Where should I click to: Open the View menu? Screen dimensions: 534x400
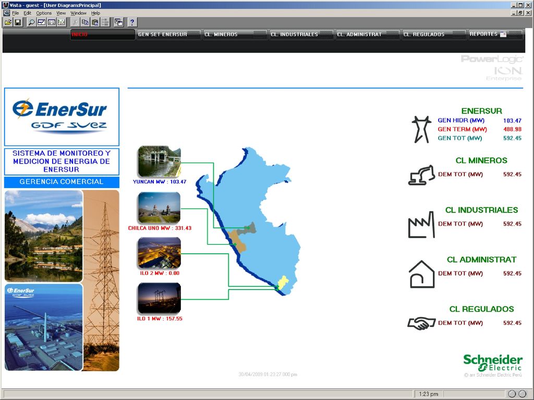tap(61, 13)
